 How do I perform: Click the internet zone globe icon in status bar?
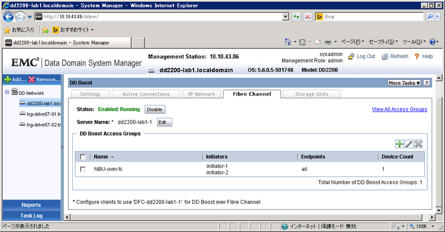click(285, 226)
